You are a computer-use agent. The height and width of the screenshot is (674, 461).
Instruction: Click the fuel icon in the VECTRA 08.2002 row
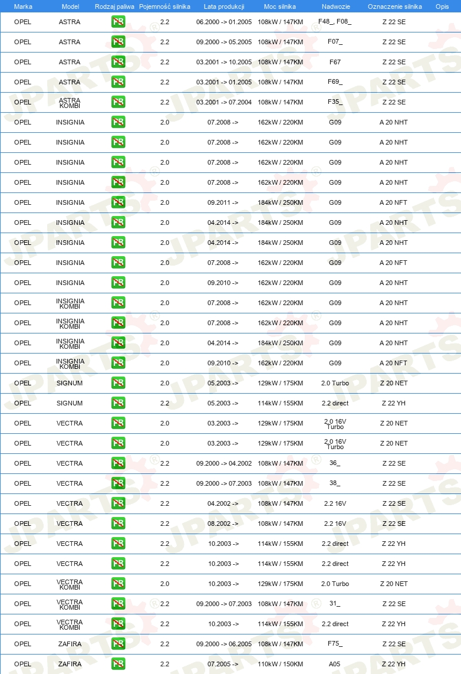[118, 523]
